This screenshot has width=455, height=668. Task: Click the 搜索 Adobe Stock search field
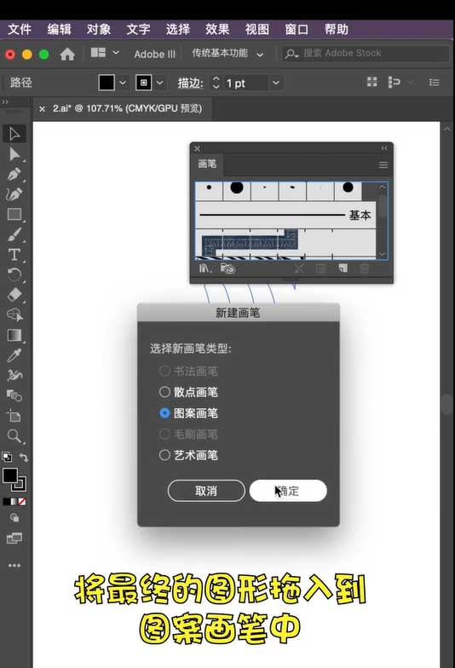pyautogui.click(x=366, y=53)
